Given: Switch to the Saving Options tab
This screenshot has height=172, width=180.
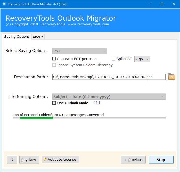Looking at the screenshot, I should pyautogui.click(x=17, y=37).
